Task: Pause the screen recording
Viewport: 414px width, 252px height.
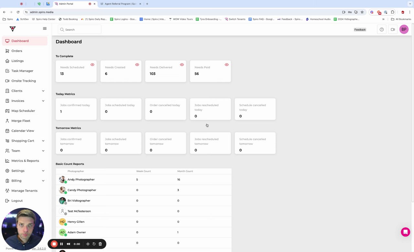Action: (x=61, y=244)
